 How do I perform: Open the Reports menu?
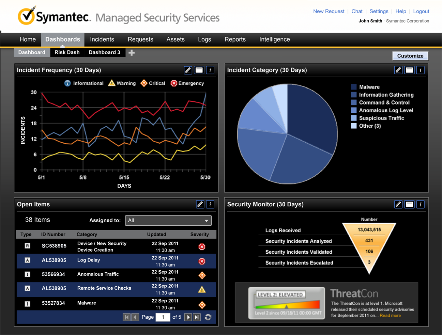235,39
